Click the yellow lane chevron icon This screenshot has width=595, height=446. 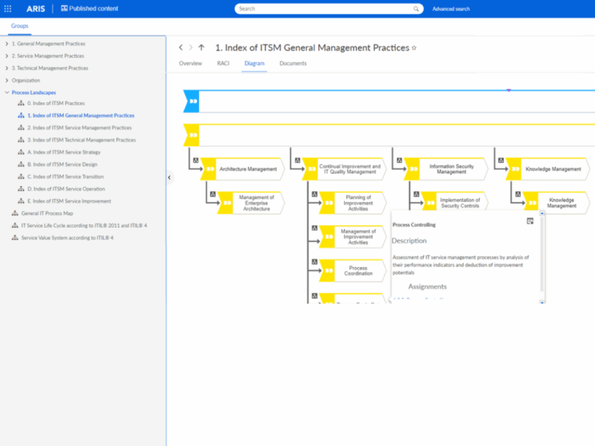coord(193,135)
